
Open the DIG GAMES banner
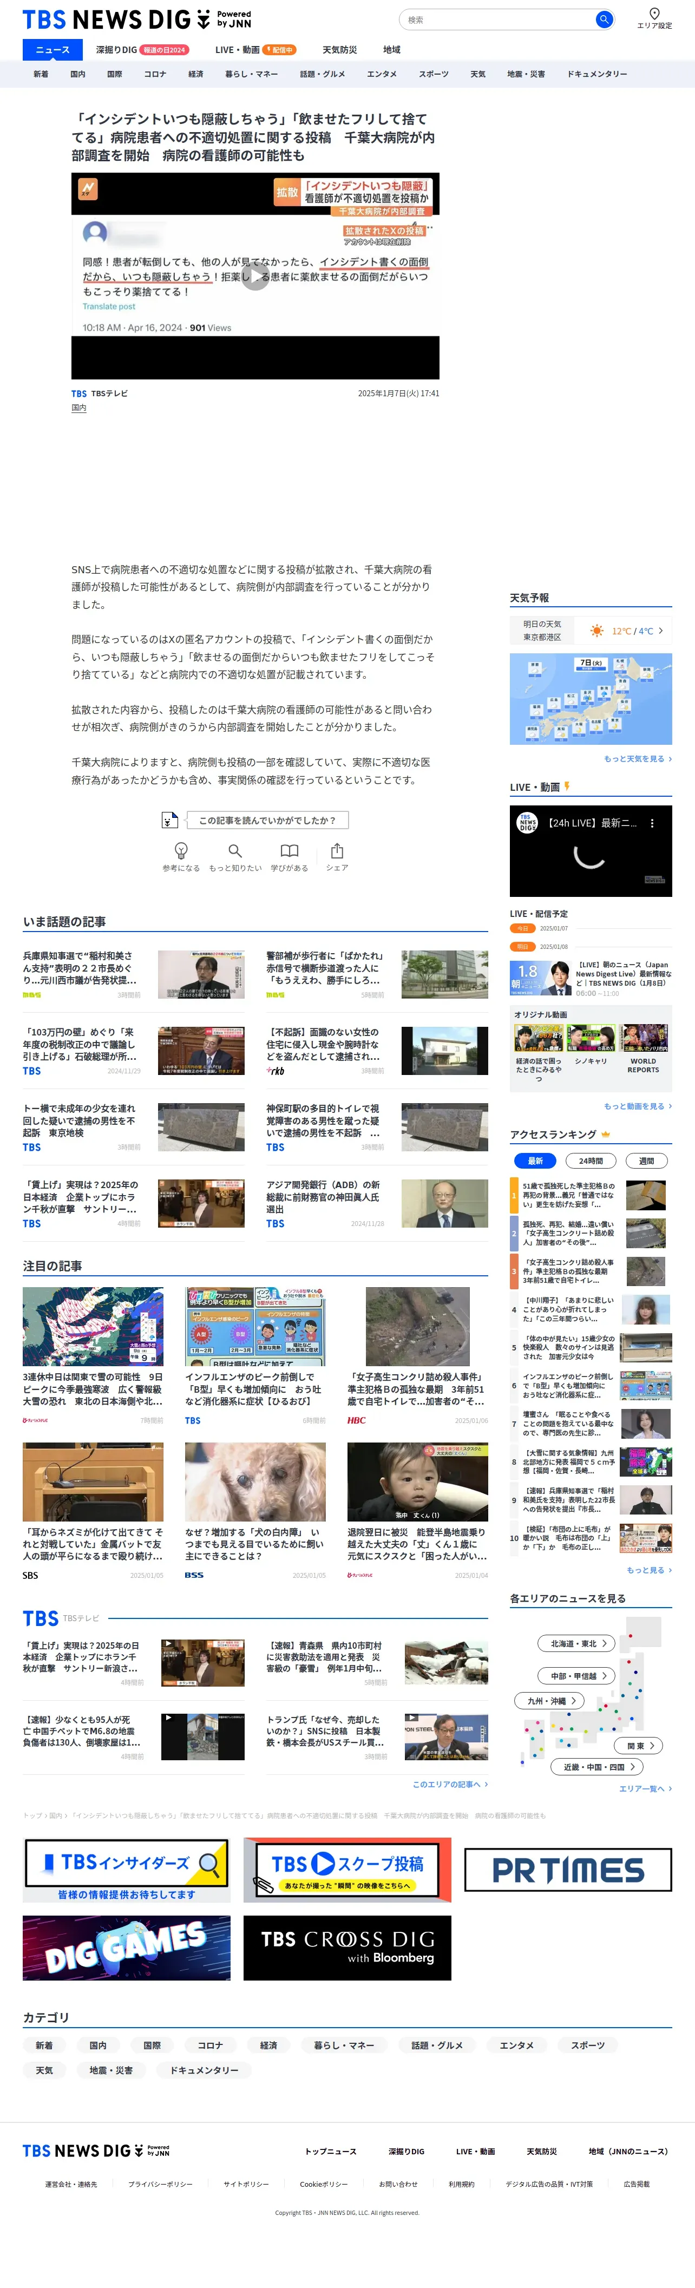click(126, 1948)
